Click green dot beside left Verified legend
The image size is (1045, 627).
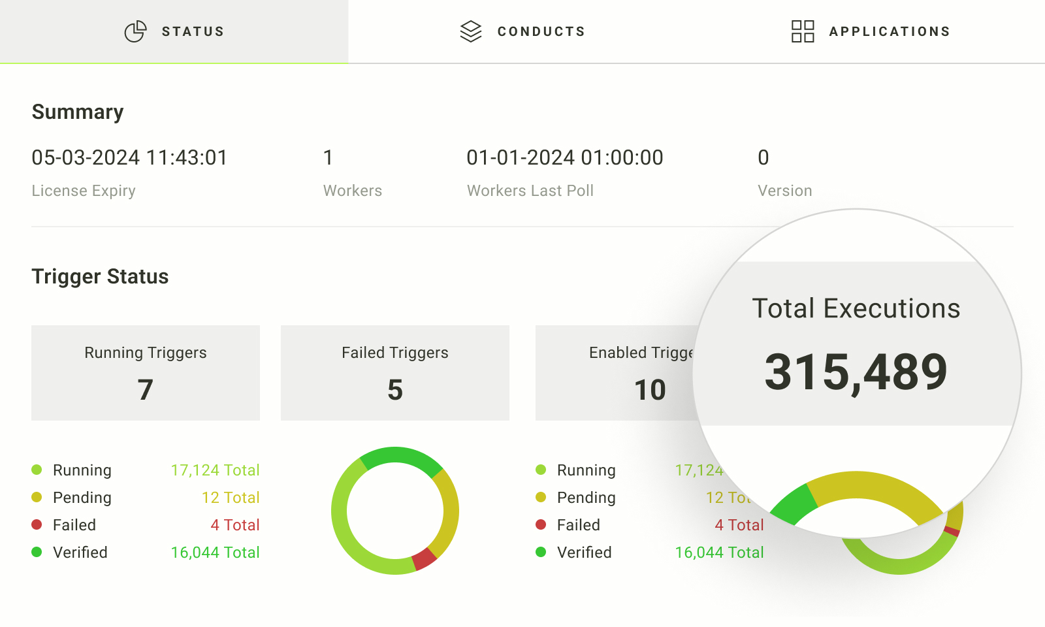tap(37, 552)
